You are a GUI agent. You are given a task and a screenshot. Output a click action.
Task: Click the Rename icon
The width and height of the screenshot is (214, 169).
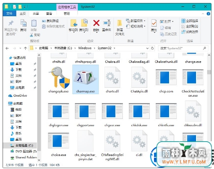click(x=107, y=23)
